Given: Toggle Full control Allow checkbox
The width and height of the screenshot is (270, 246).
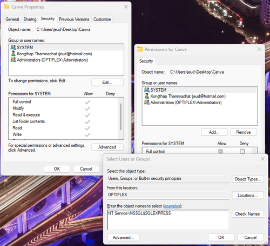Looking at the screenshot, I should point(220,151).
